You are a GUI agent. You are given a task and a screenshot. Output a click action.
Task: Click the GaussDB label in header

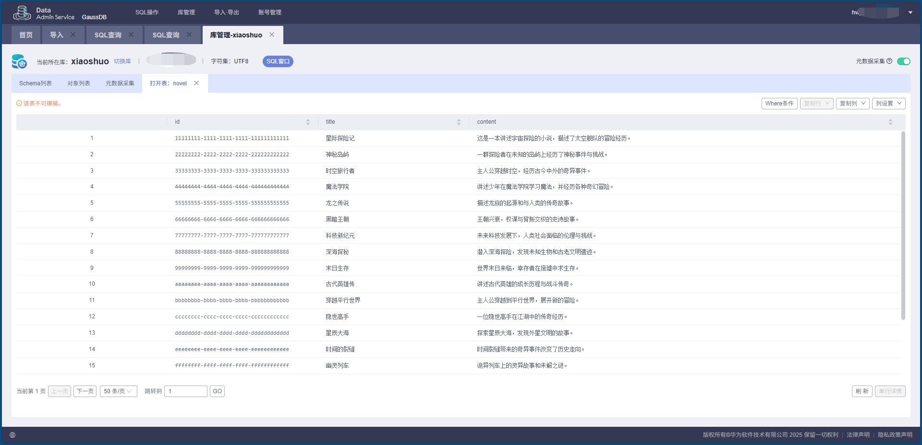tap(94, 17)
